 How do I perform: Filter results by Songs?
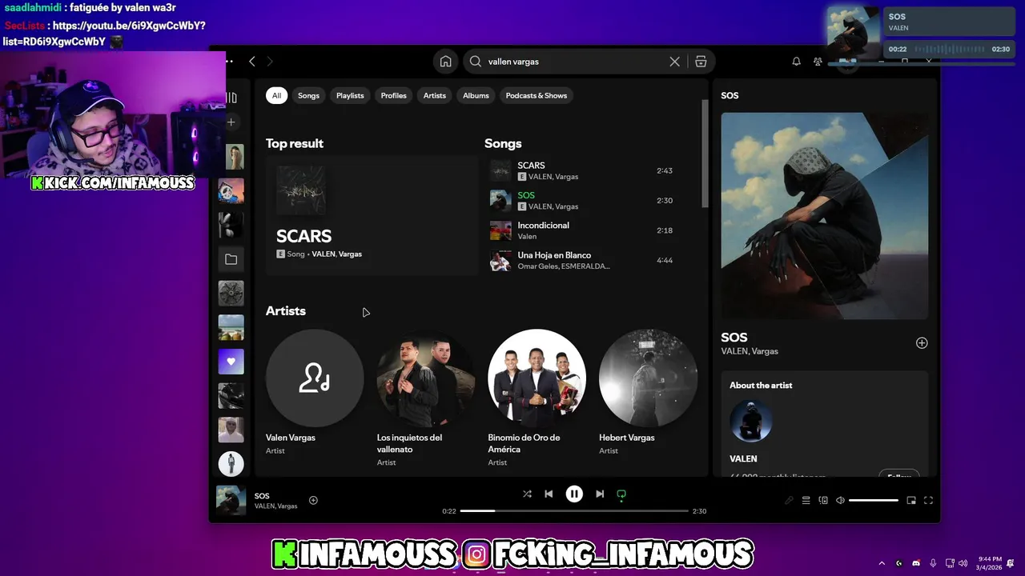click(308, 95)
